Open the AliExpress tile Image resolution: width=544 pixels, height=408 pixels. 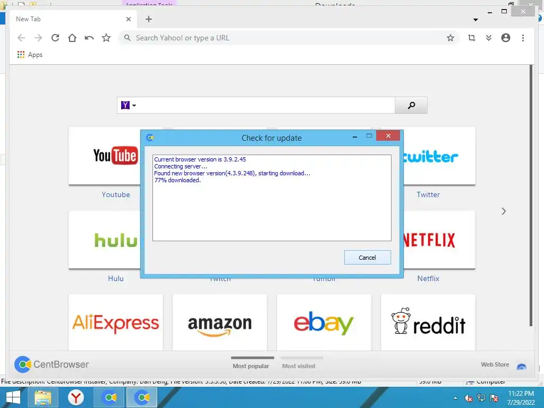tap(116, 322)
